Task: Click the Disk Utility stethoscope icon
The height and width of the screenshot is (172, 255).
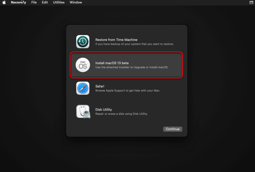Action: (x=83, y=111)
